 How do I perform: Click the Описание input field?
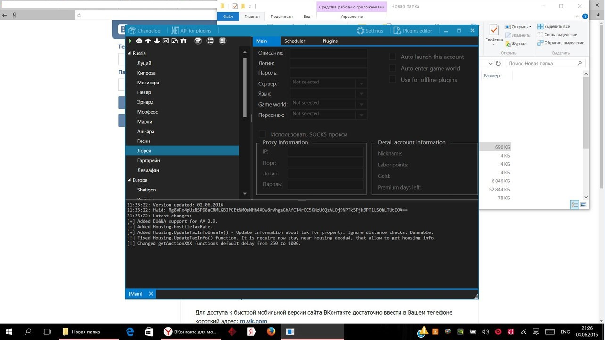(329, 53)
